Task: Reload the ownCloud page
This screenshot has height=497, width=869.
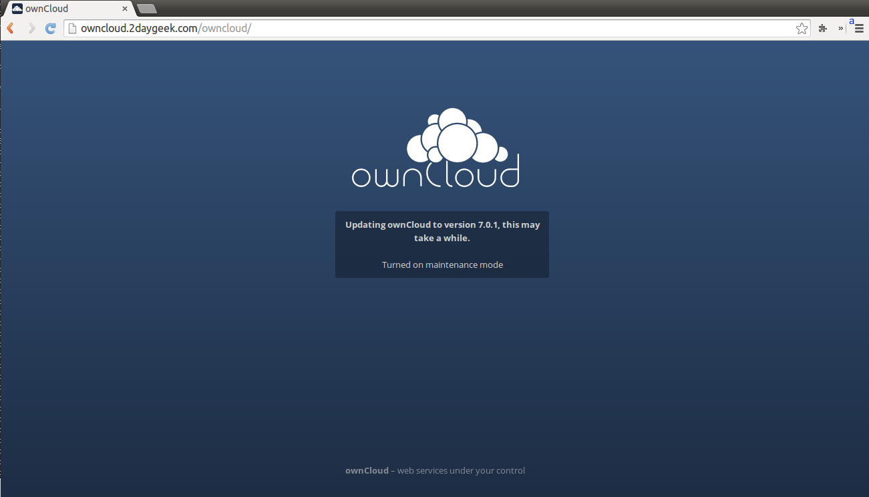Action: click(x=50, y=28)
